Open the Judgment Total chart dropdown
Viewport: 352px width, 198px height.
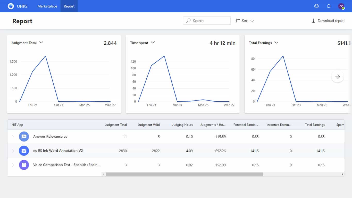tap(41, 43)
